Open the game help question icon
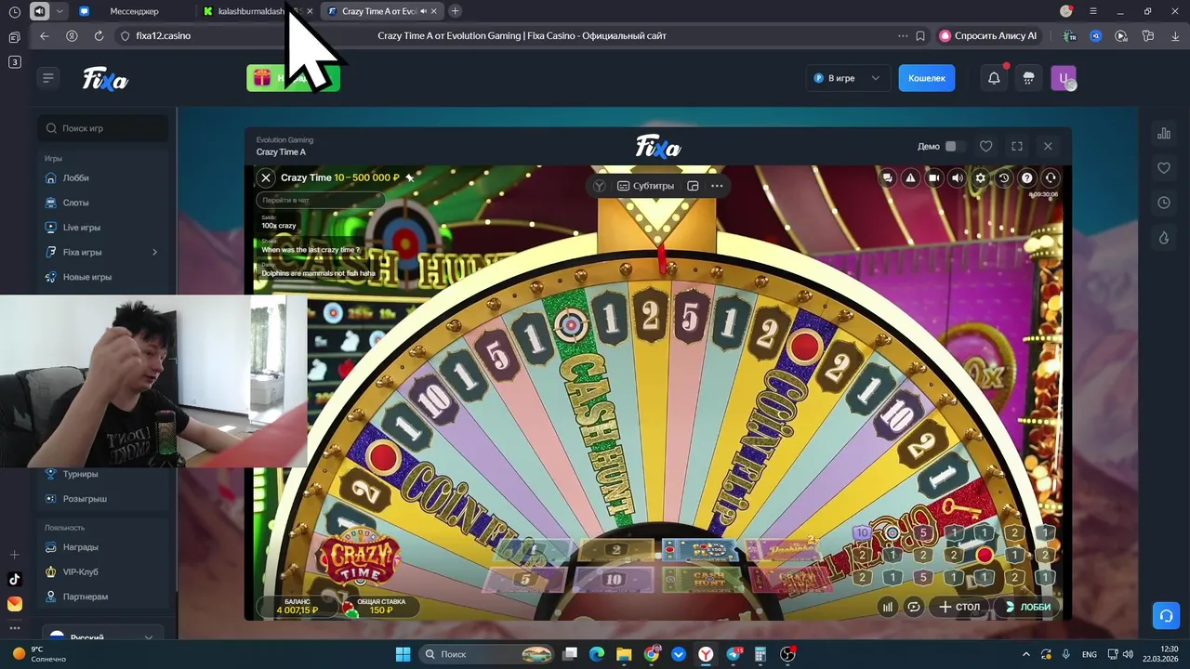This screenshot has width=1190, height=669. (1027, 177)
